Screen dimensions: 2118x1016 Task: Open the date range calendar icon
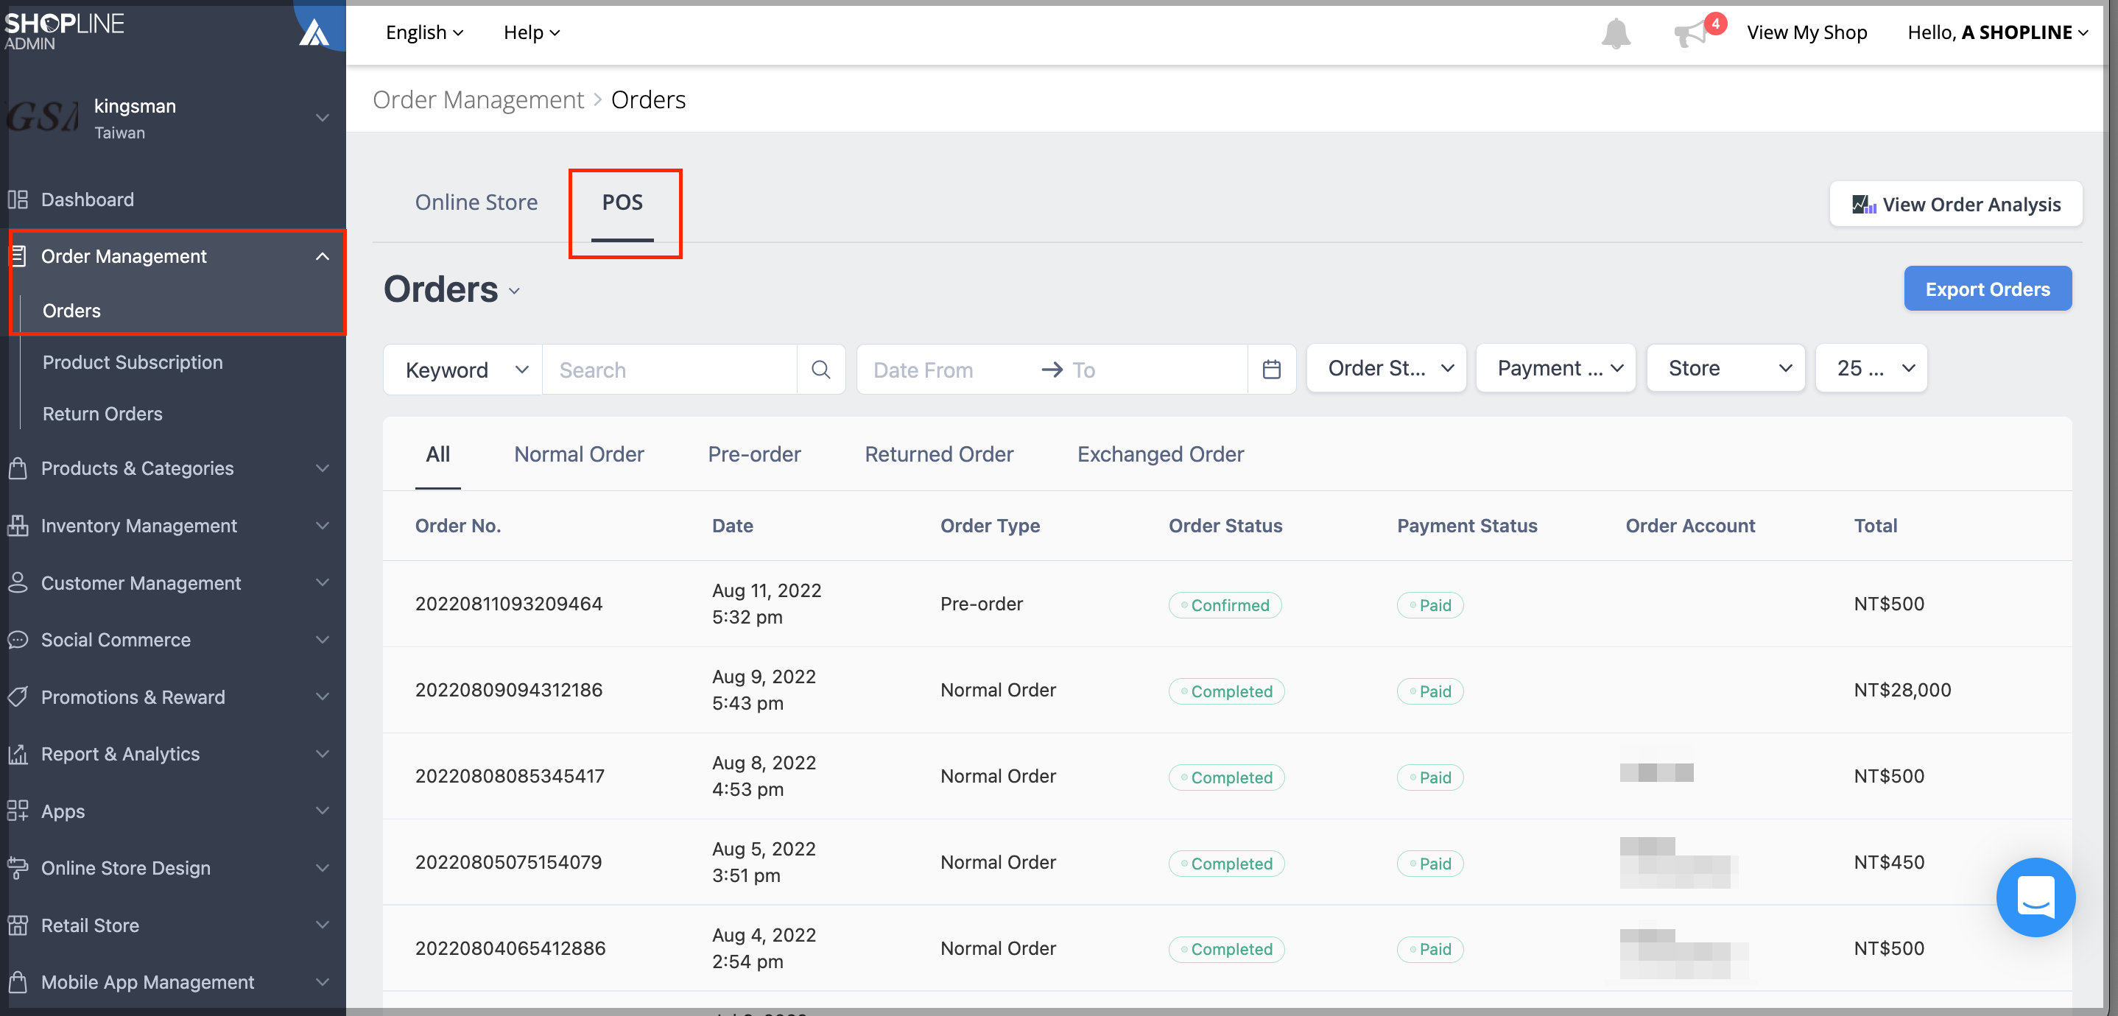pyautogui.click(x=1271, y=370)
